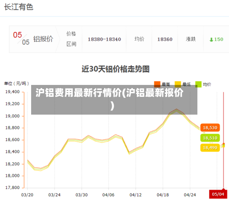Toggle the 均价 green legend swatch
The height and width of the screenshot is (200, 229).
[198, 84]
